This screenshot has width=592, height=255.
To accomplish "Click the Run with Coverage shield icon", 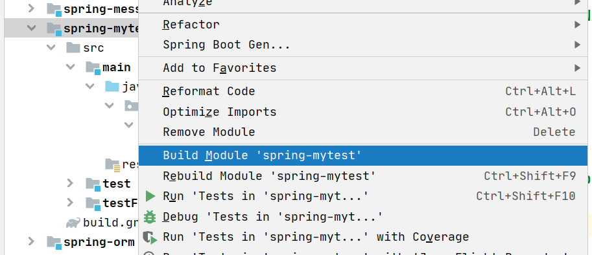I will pos(150,237).
